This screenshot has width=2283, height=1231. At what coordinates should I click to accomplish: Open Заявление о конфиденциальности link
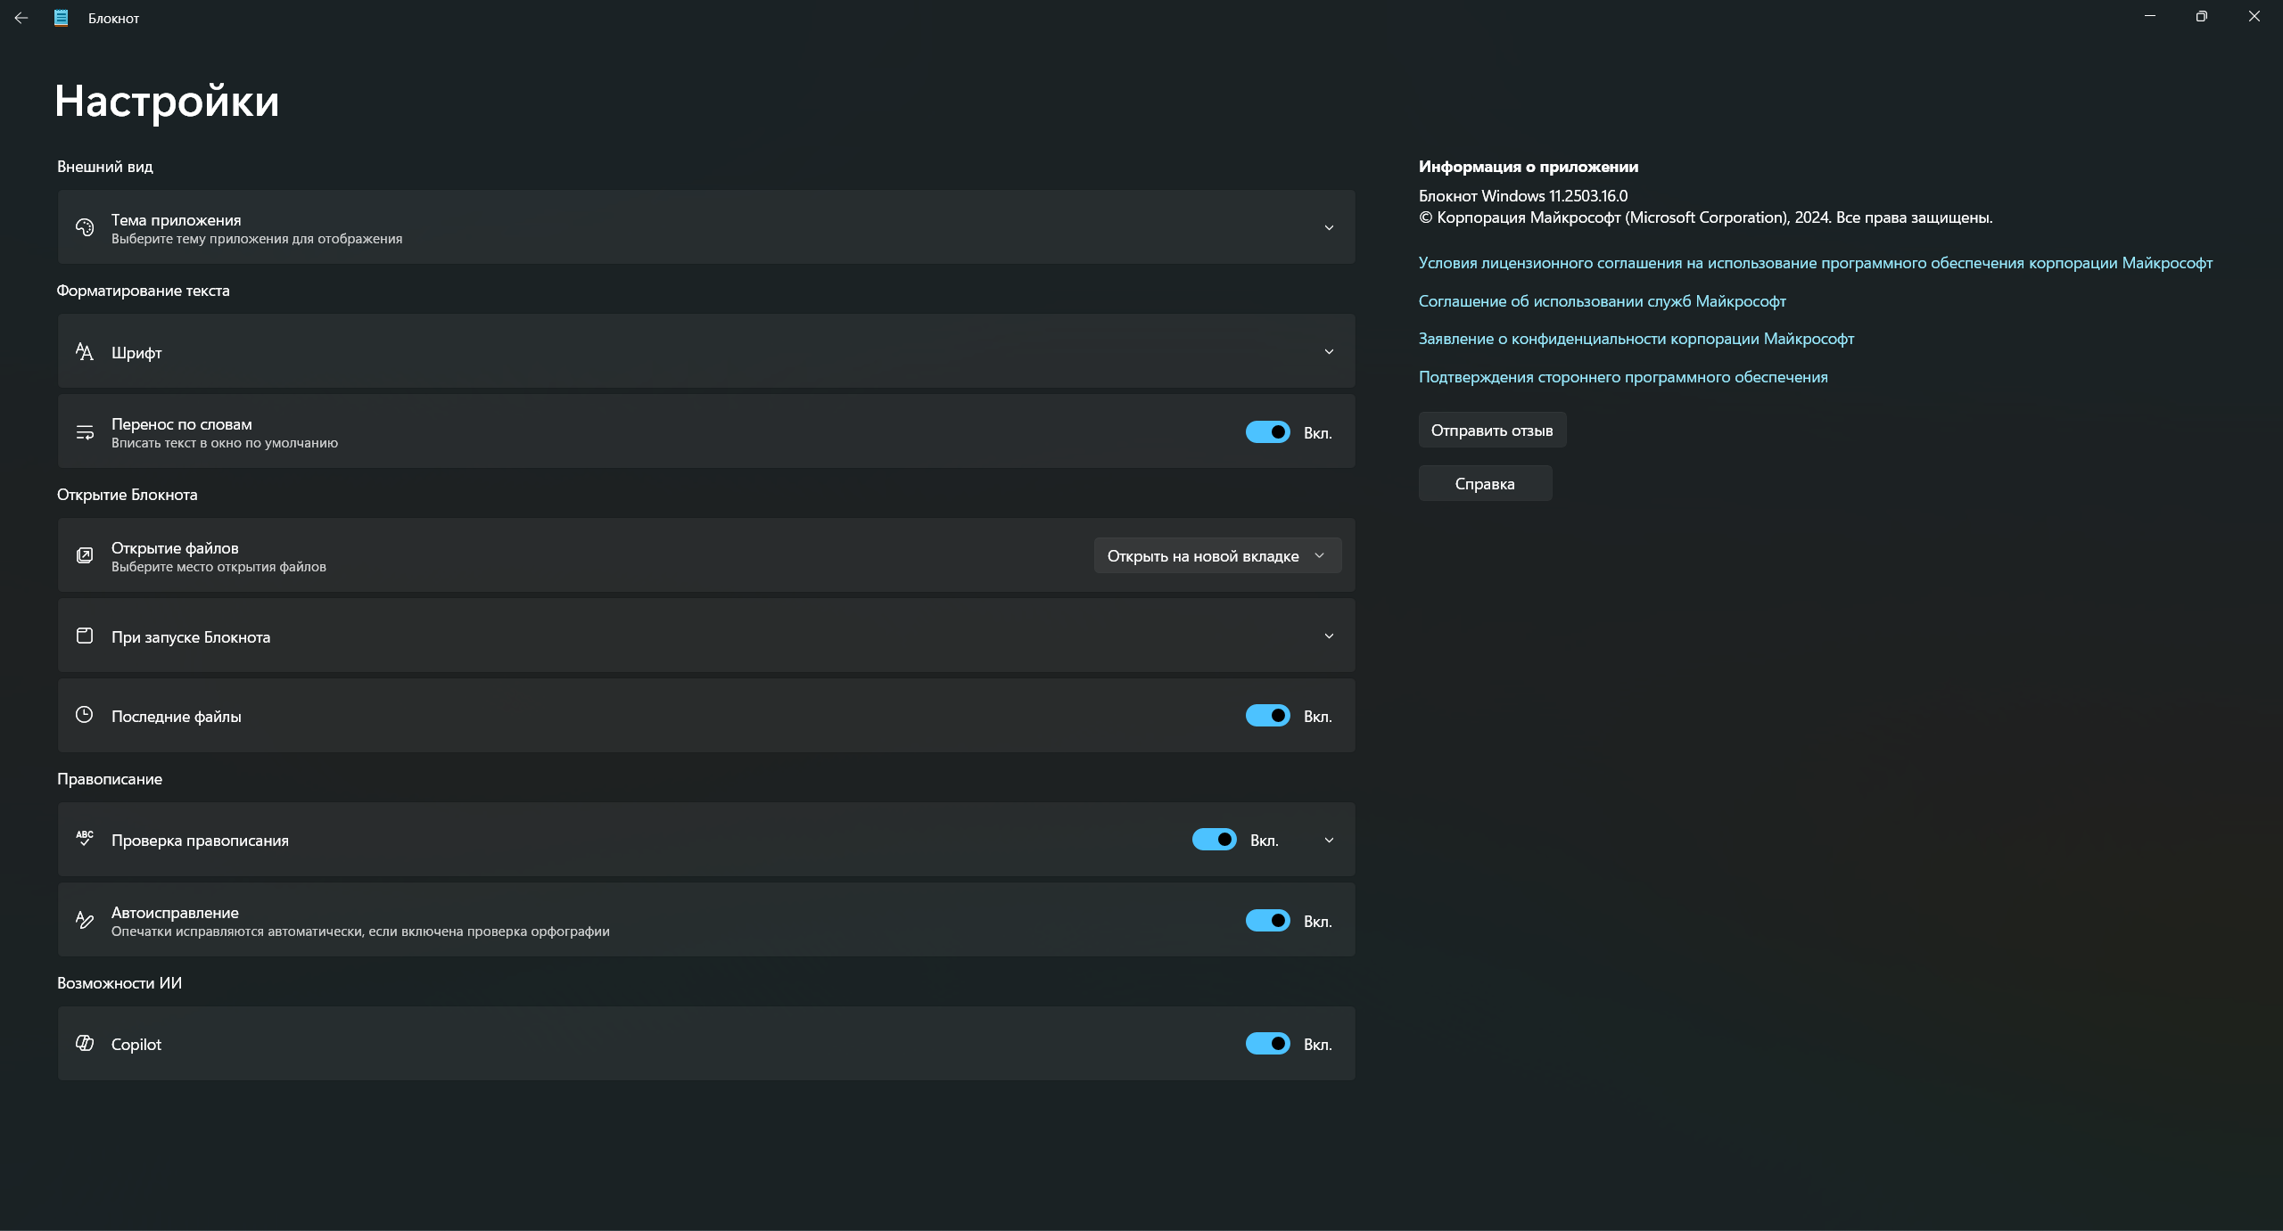pyautogui.click(x=1636, y=339)
